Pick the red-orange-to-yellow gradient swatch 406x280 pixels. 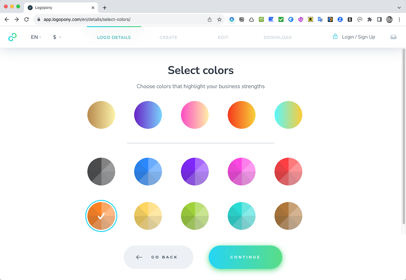click(x=242, y=115)
